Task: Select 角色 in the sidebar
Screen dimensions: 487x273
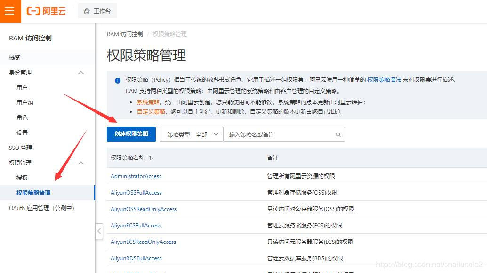Action: (22, 117)
